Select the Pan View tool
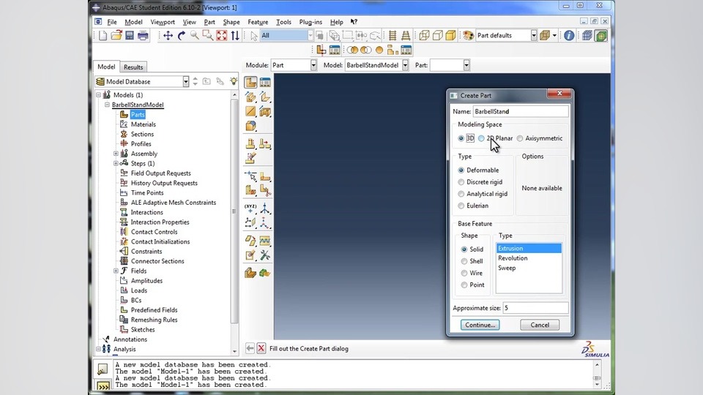This screenshot has width=703, height=395. tap(168, 36)
